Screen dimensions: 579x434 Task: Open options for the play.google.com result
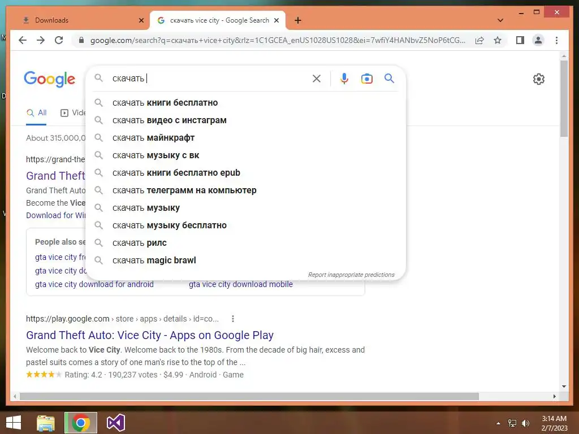click(232, 319)
